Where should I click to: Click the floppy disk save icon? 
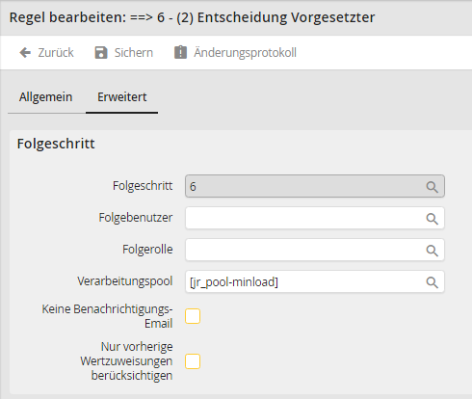pyautogui.click(x=101, y=52)
